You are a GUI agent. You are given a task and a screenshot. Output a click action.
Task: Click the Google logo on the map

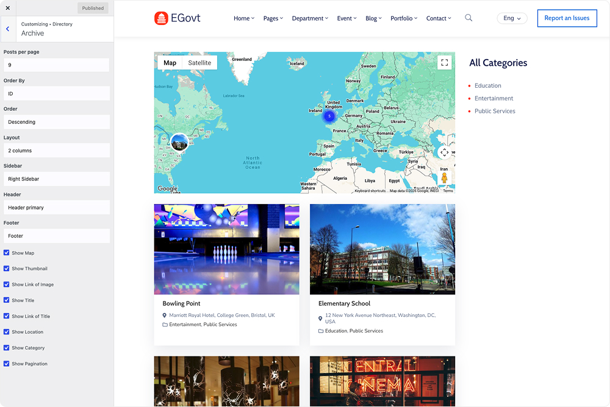pos(167,188)
